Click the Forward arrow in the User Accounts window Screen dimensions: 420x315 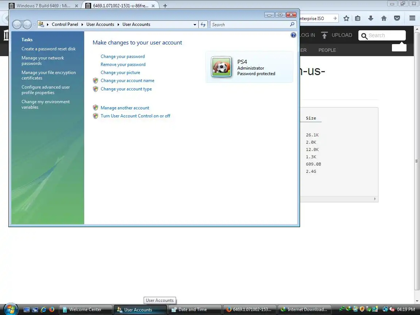(x=27, y=24)
